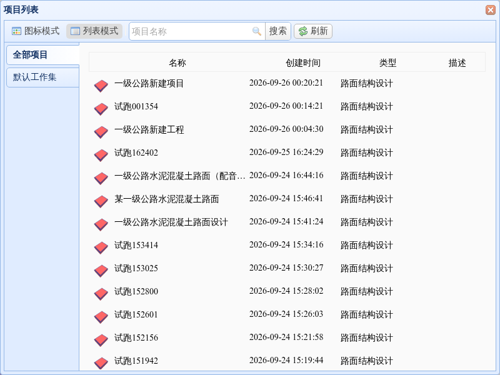Image resolution: width=500 pixels, height=375 pixels.
Task: Click project icon for 试跑152601
Action: click(x=101, y=317)
